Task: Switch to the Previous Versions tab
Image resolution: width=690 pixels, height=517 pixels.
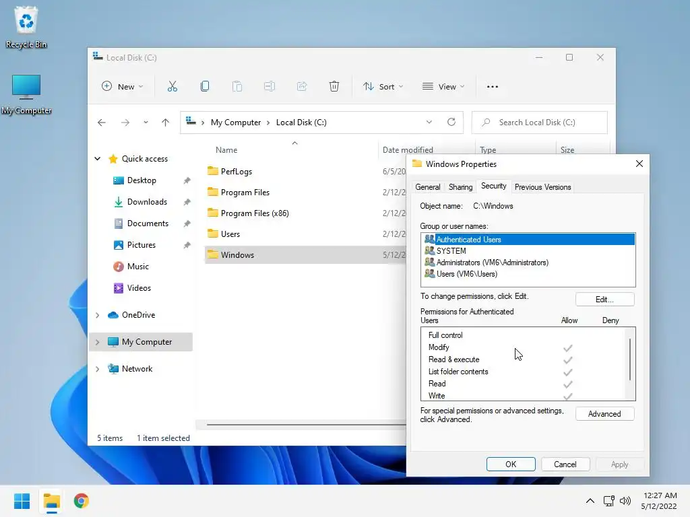Action: 542,187
